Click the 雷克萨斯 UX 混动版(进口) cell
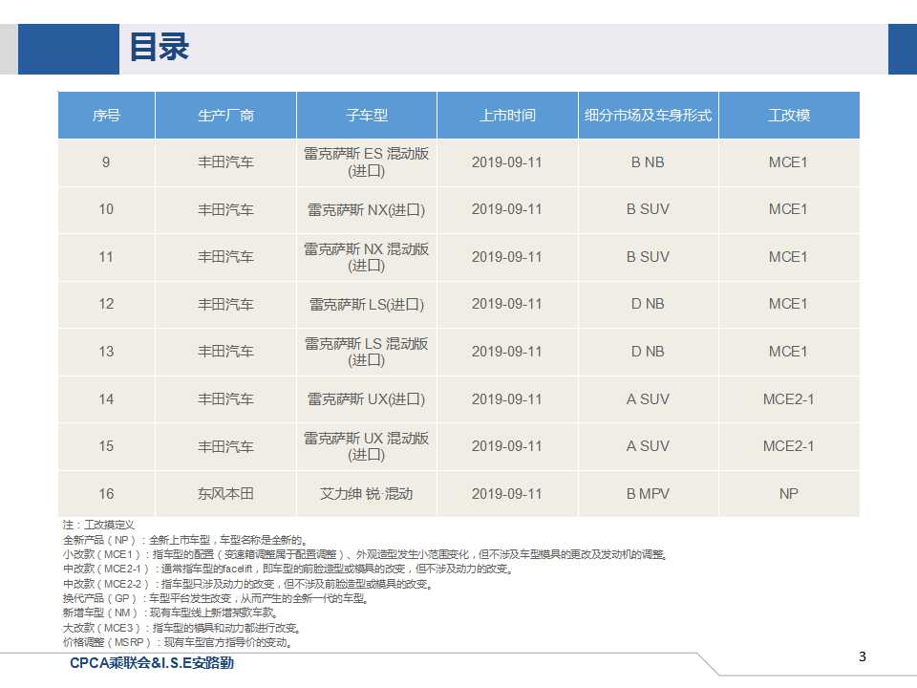Viewport: 917px width, 688px height. coord(367,446)
